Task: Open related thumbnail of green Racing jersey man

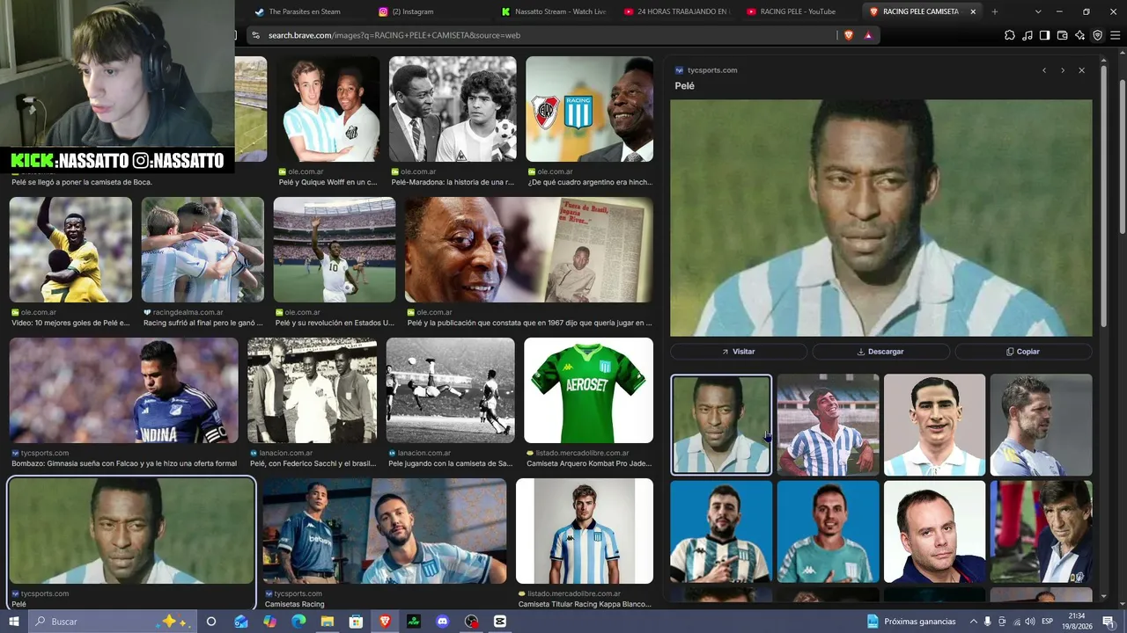Action: pos(828,531)
